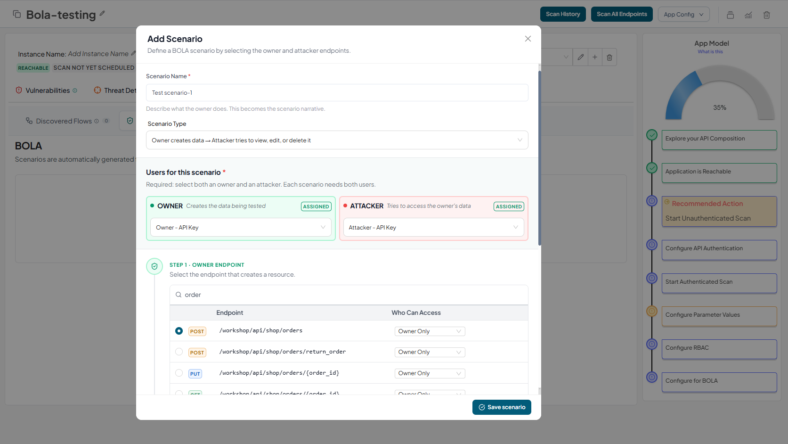
Task: Click the pencil icon beside Bola-testing title
Action: pyautogui.click(x=102, y=14)
